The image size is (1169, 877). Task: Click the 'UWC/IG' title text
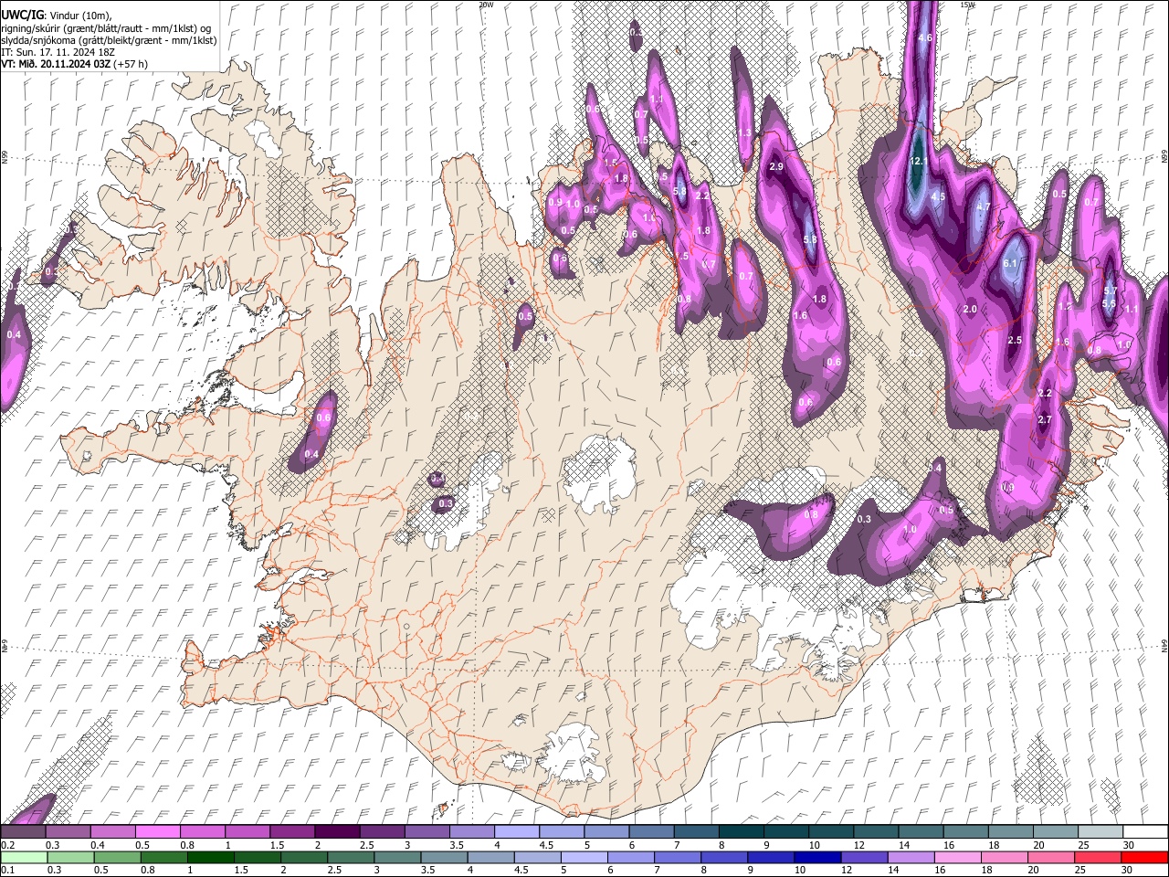pos(22,15)
